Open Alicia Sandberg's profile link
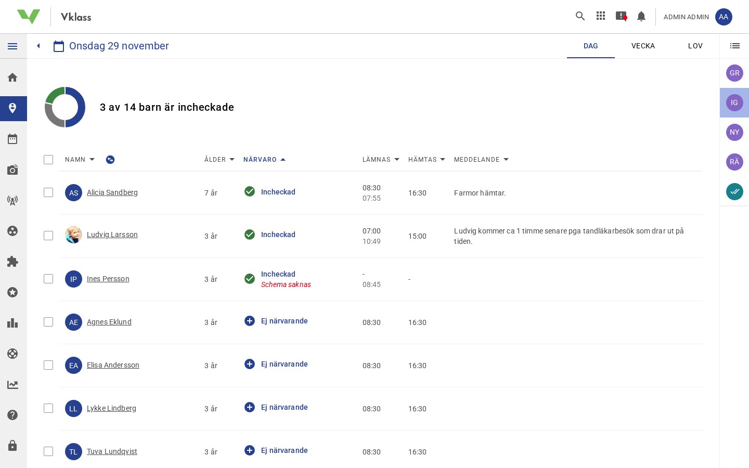This screenshot has height=468, width=749. point(112,192)
